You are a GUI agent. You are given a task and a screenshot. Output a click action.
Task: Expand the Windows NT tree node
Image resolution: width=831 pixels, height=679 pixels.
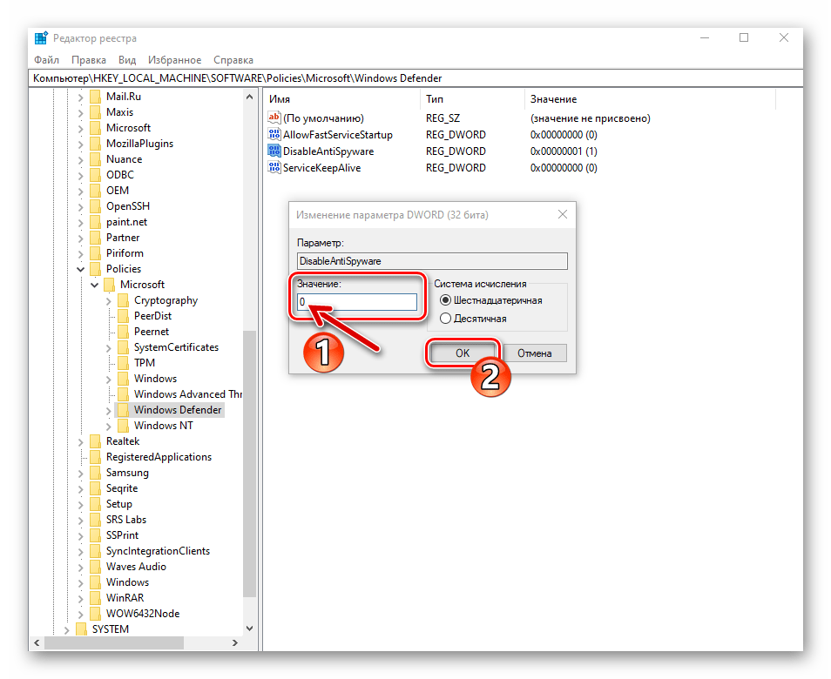[x=108, y=427]
